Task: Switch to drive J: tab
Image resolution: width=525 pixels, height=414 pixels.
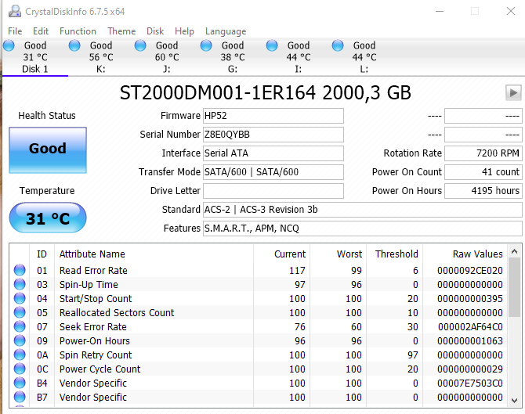Action: pos(167,57)
